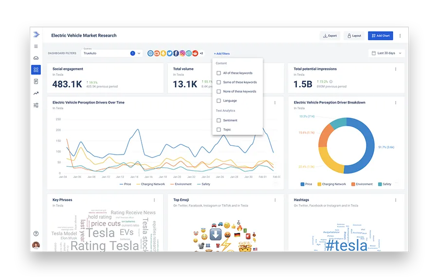The height and width of the screenshot is (278, 438).
Task: Toggle Environment series in line chart legend
Action: coord(181,184)
